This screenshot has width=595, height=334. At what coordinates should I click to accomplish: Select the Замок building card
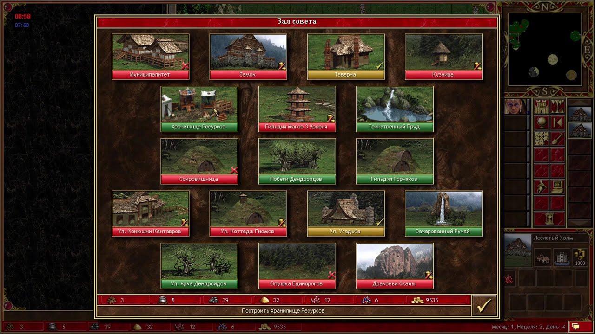[248, 57]
